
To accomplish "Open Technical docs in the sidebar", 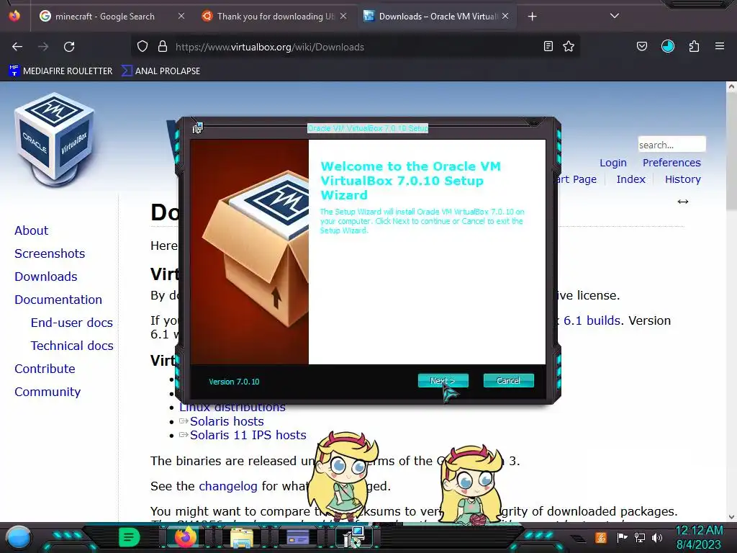I will click(72, 346).
